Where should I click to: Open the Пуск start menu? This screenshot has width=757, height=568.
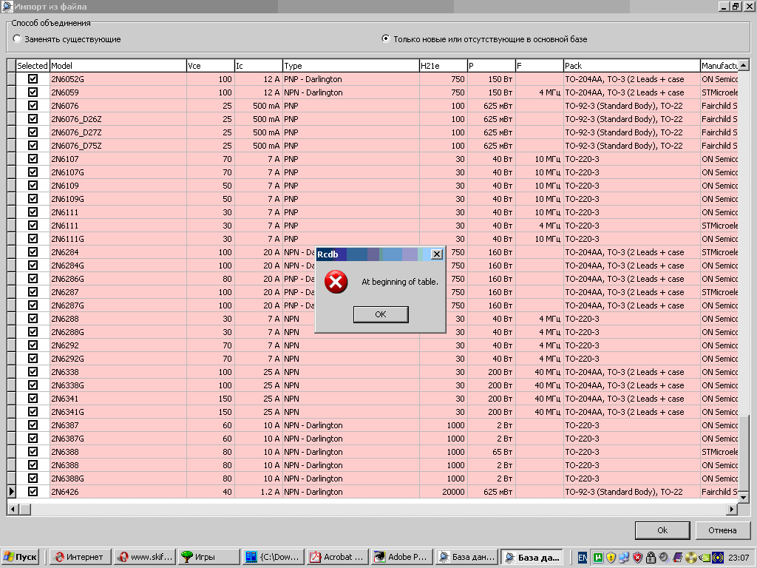[x=21, y=557]
